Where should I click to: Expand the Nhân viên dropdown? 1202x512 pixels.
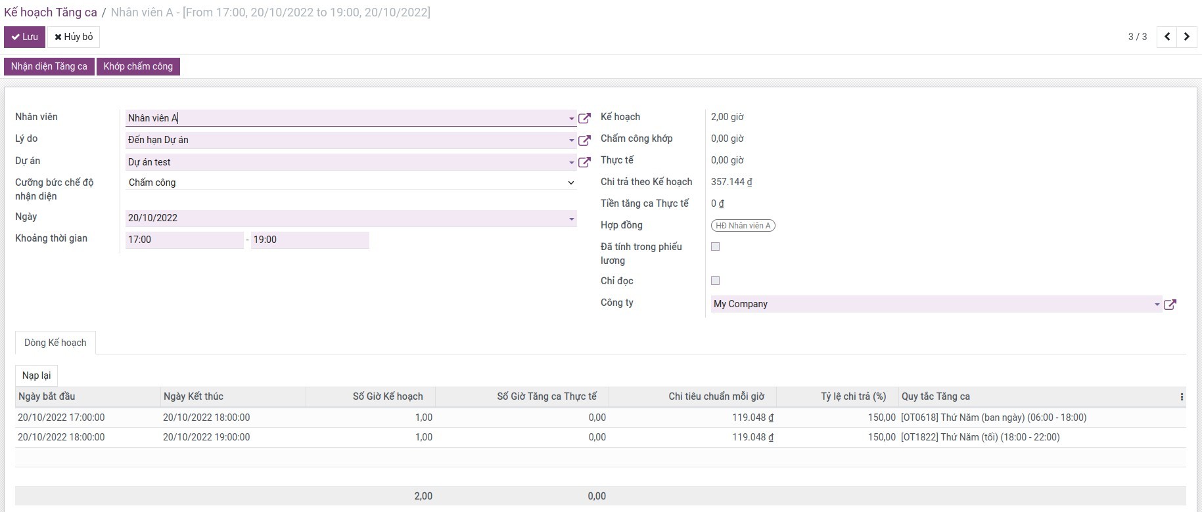[571, 119]
